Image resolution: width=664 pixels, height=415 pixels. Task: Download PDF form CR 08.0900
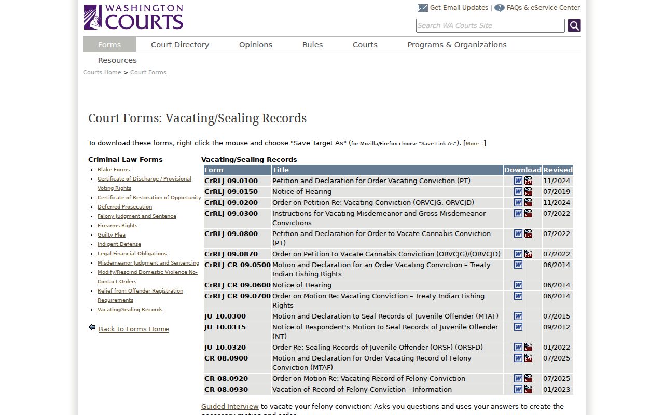click(528, 358)
